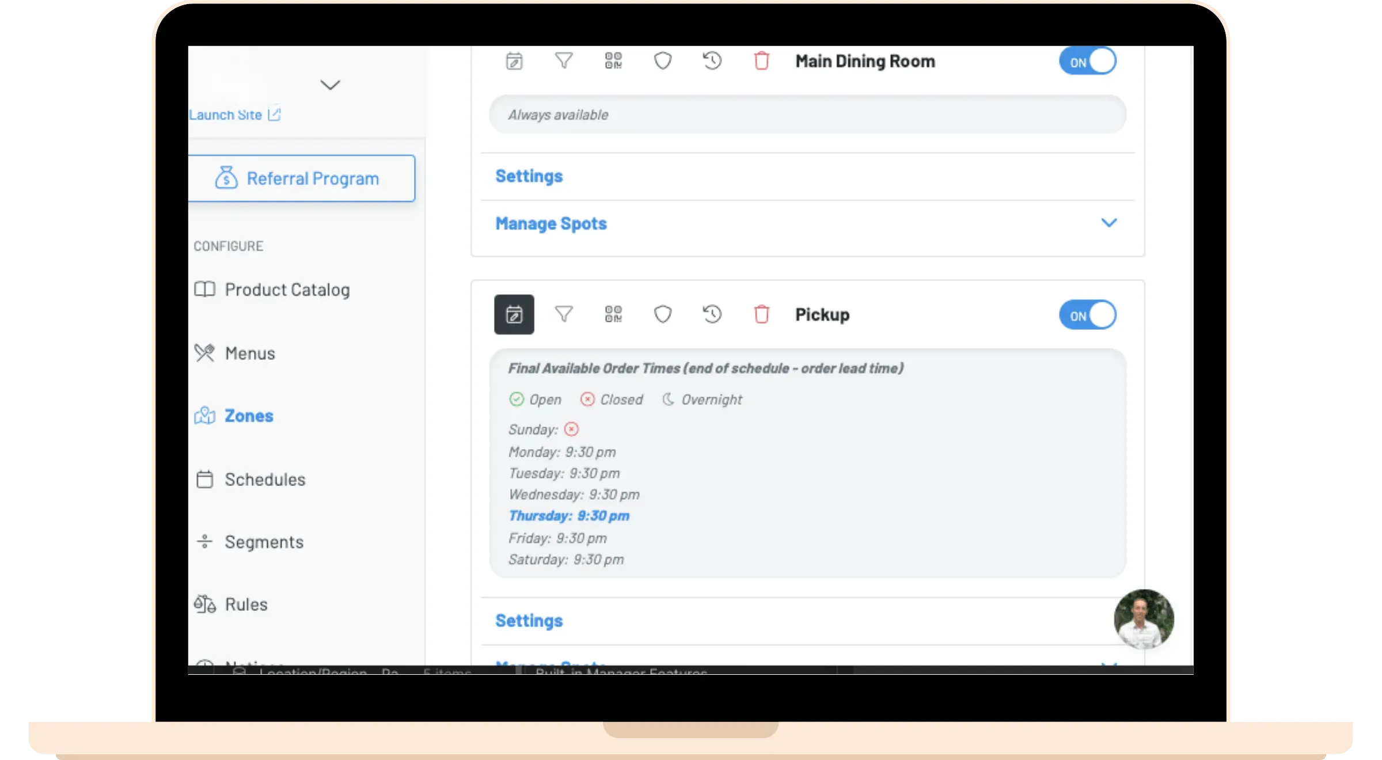Turn off the Pickup zone toggle

[1087, 315]
